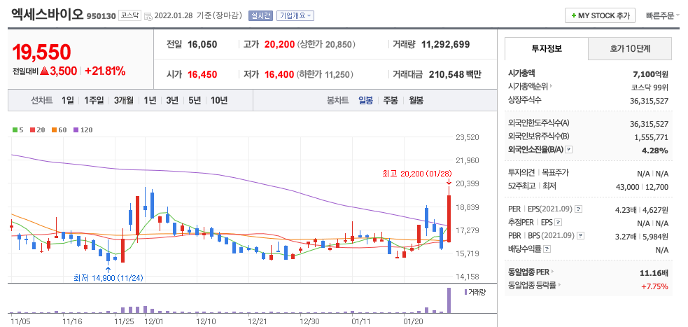Click the 거래대금 value 210,548 백만

tap(455, 75)
